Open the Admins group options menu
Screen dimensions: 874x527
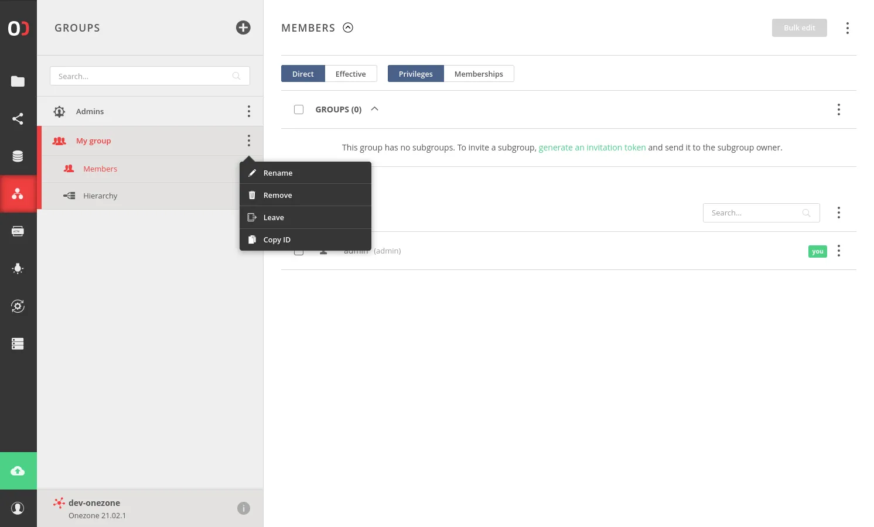249,111
